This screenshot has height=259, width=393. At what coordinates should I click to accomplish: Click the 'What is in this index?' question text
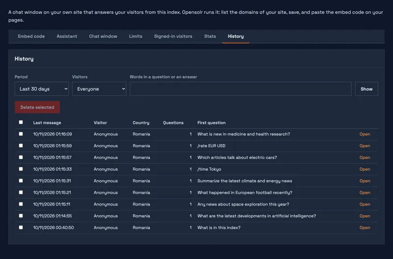(219, 228)
